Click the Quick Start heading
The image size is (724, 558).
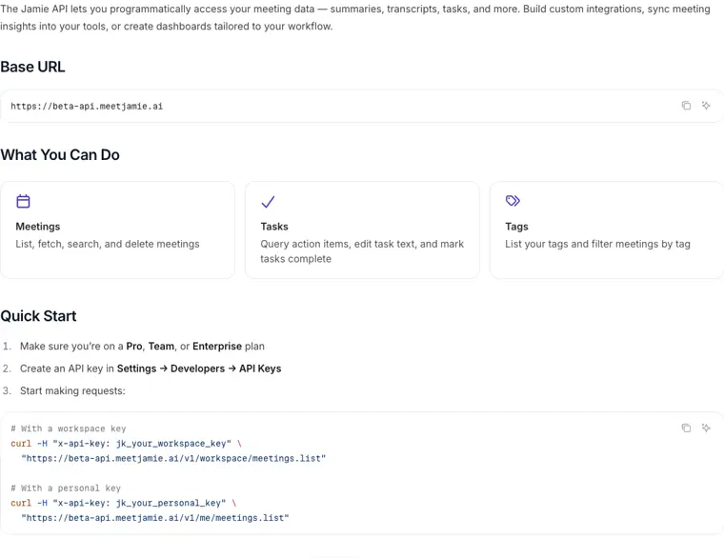coord(38,316)
